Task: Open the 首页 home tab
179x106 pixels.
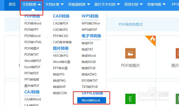Action: point(12,4)
